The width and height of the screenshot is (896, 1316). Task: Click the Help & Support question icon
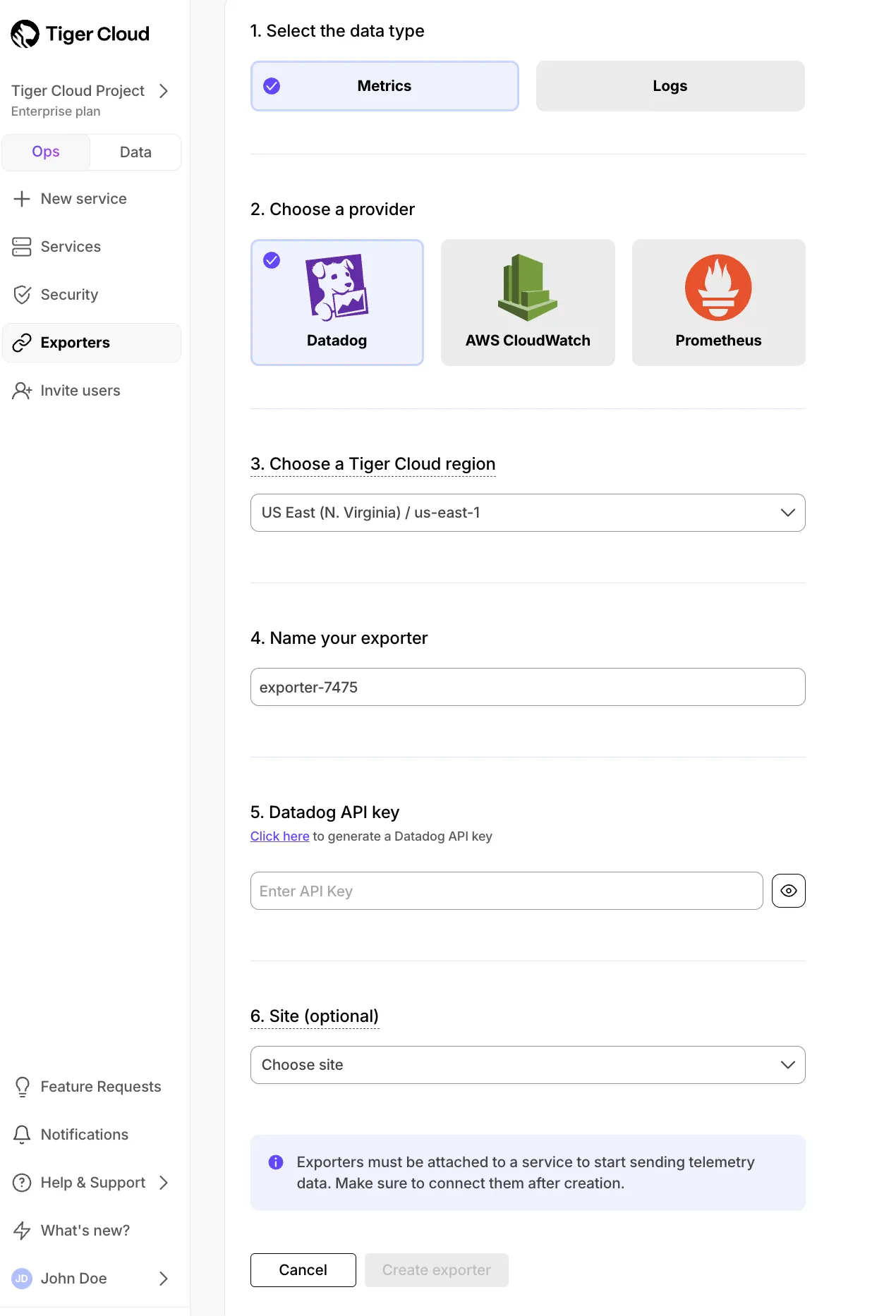[x=22, y=1183]
